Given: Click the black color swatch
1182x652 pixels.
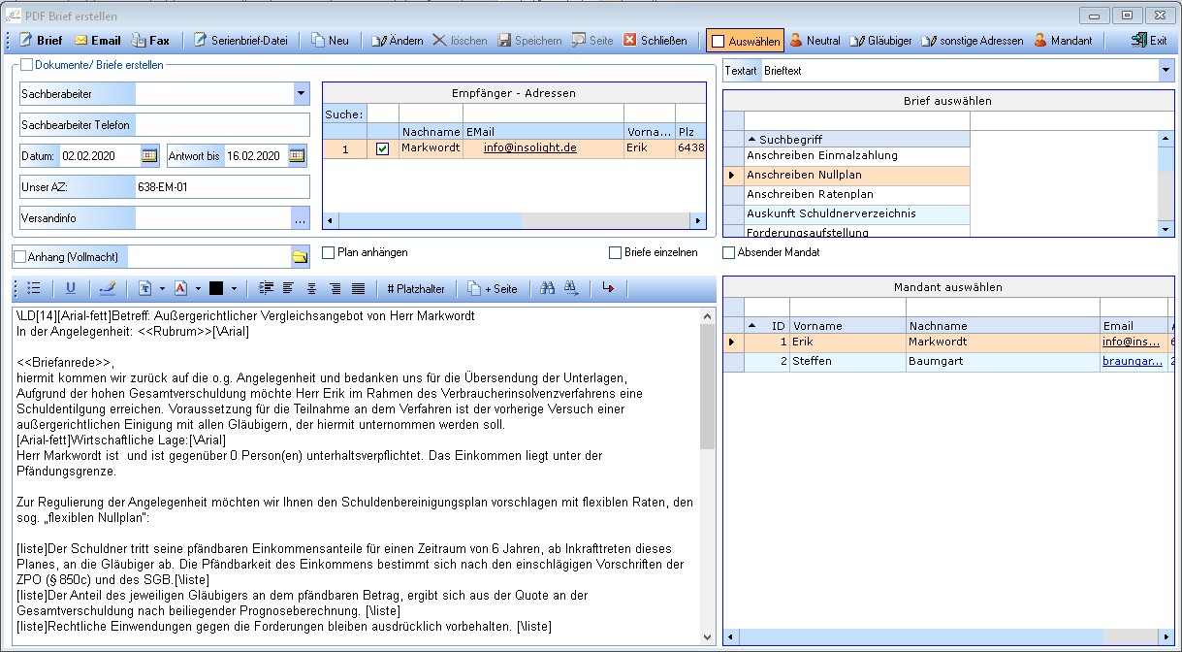Looking at the screenshot, I should click(x=215, y=288).
